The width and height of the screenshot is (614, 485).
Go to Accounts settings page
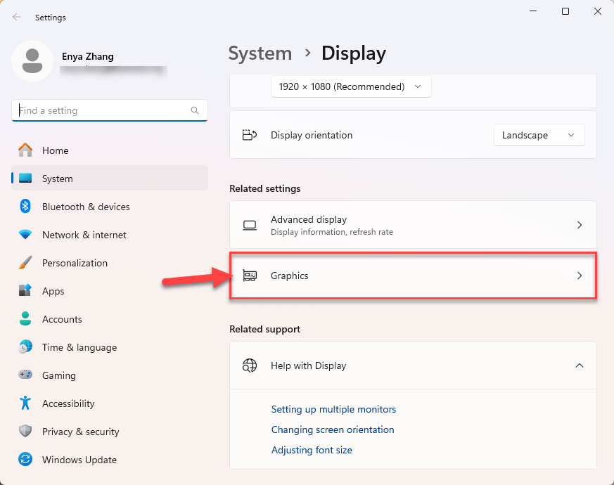62,319
